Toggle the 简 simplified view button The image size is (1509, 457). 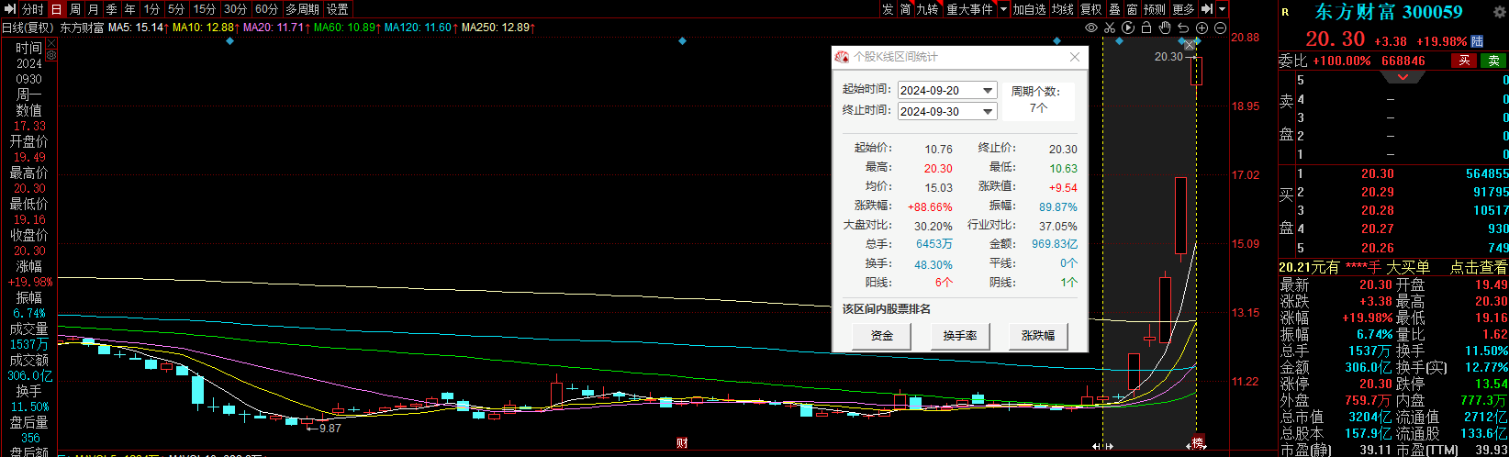[x=906, y=9]
